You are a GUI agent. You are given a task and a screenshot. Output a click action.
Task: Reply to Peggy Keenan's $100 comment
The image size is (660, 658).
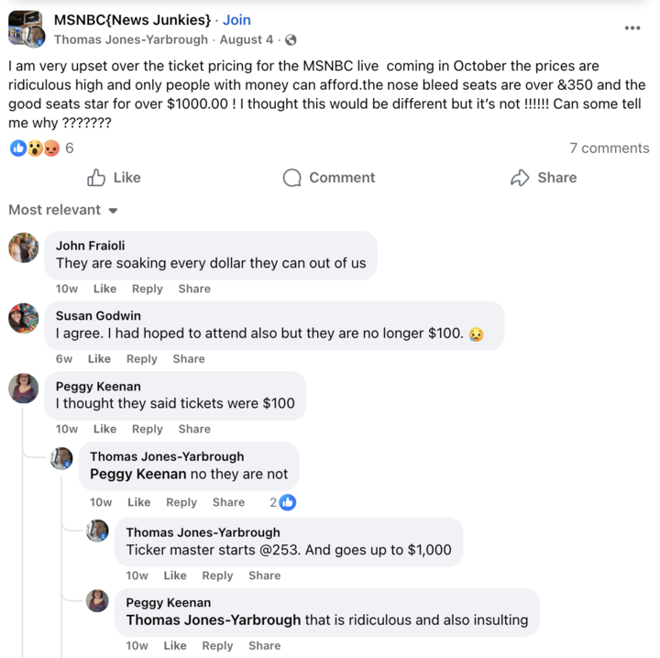tap(147, 429)
